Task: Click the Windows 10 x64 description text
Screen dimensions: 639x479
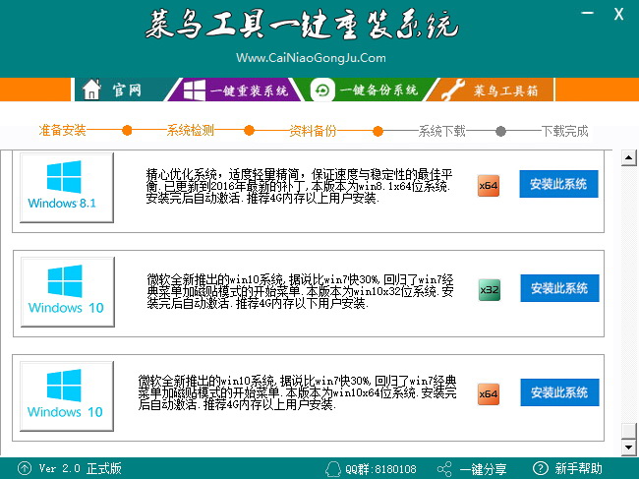Action: pyautogui.click(x=297, y=392)
